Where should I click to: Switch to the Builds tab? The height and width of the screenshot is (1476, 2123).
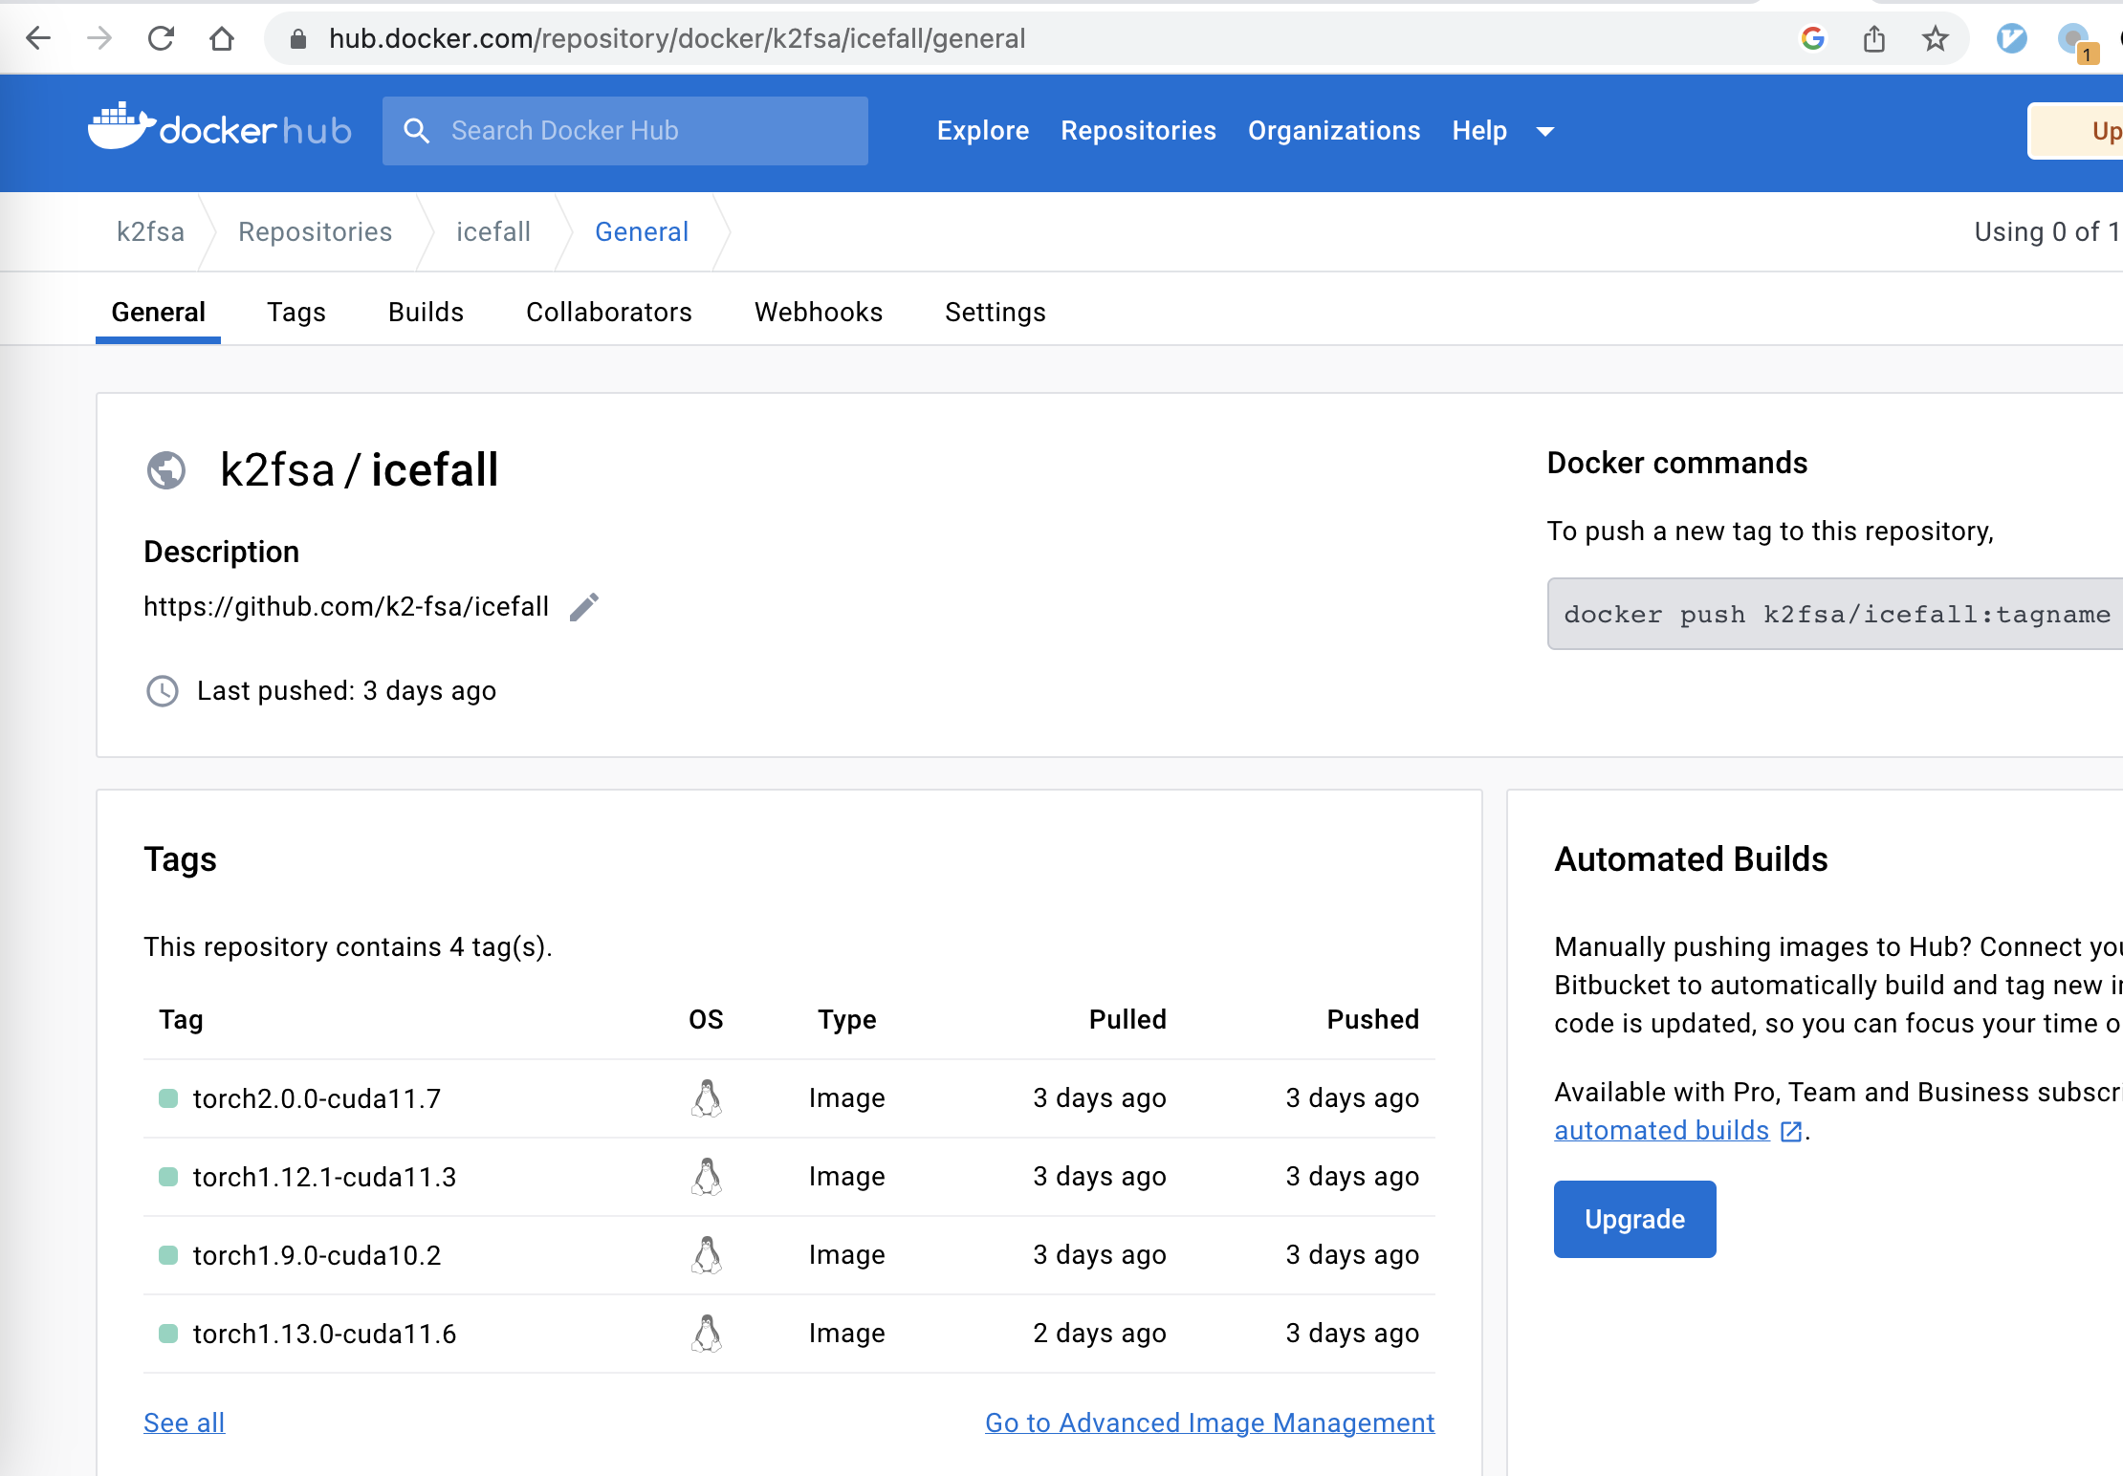click(x=426, y=313)
